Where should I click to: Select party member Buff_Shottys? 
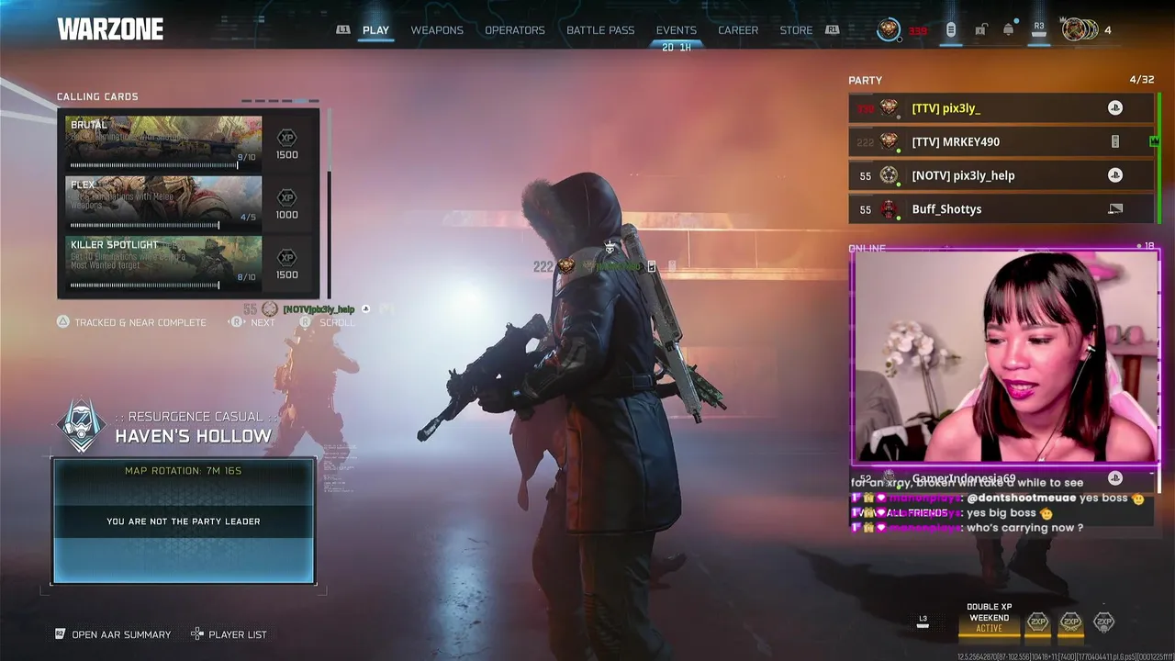(1003, 209)
